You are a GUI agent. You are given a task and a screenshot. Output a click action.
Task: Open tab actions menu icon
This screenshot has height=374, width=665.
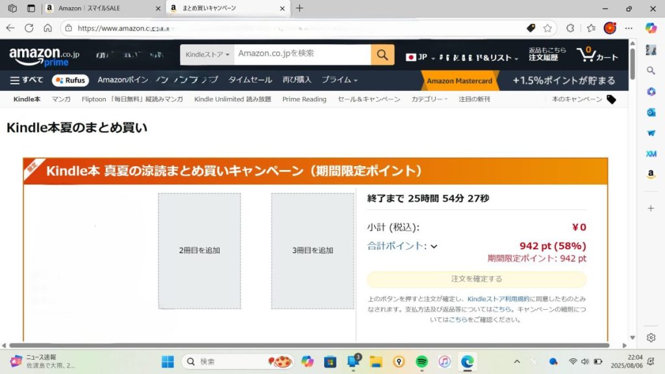pyautogui.click(x=31, y=8)
